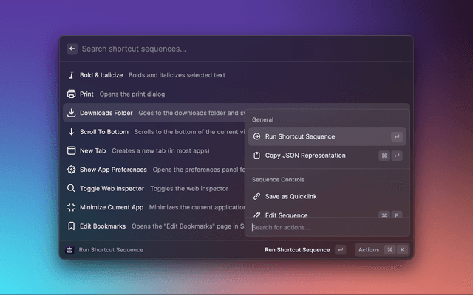Select the Print sequence row
Screen dimensions: 473x295
[x=236, y=94]
